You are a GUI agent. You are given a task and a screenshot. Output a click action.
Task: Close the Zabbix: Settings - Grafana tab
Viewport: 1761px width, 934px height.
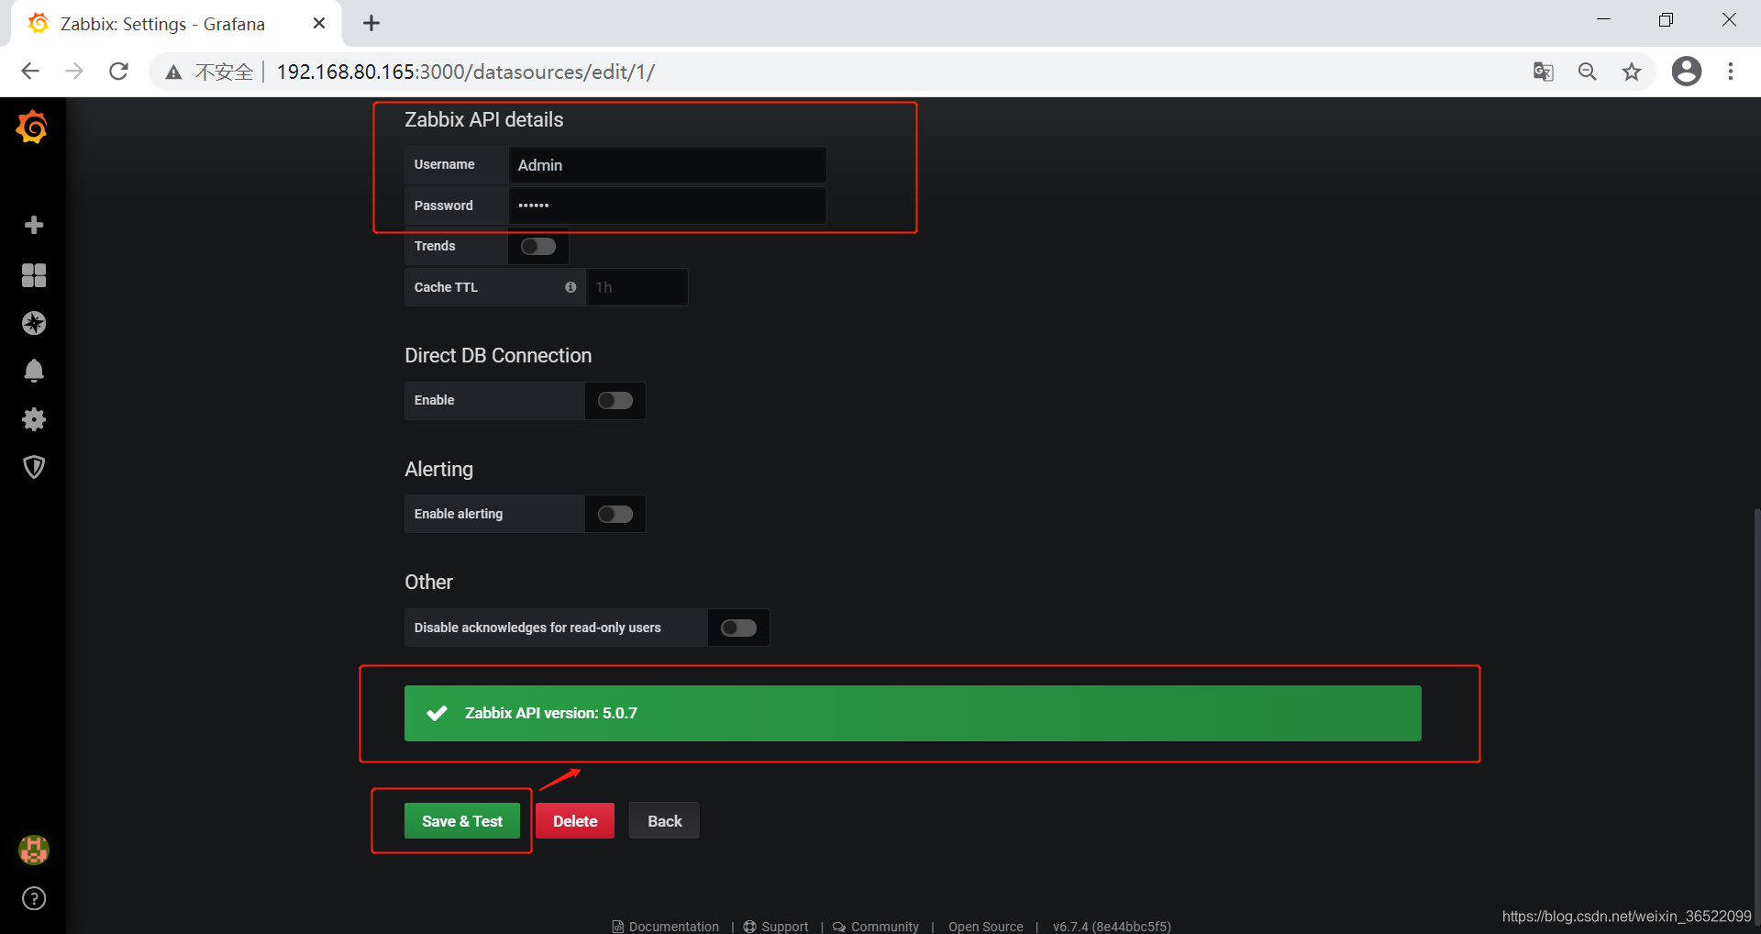319,23
